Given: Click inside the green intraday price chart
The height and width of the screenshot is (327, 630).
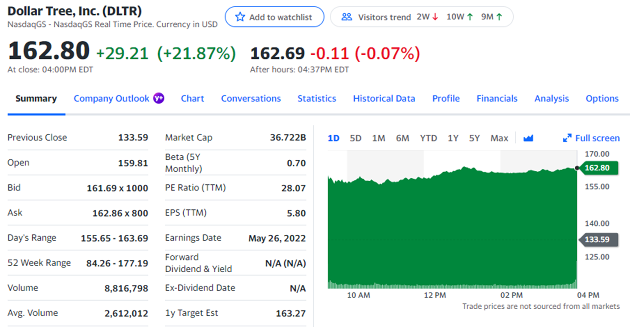Looking at the screenshot, I should pos(452,227).
